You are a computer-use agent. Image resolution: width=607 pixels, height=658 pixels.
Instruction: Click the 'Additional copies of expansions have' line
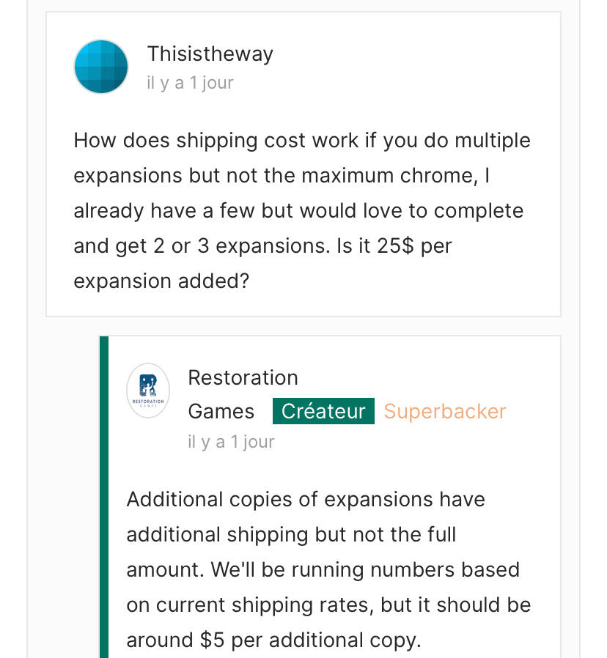[306, 499]
